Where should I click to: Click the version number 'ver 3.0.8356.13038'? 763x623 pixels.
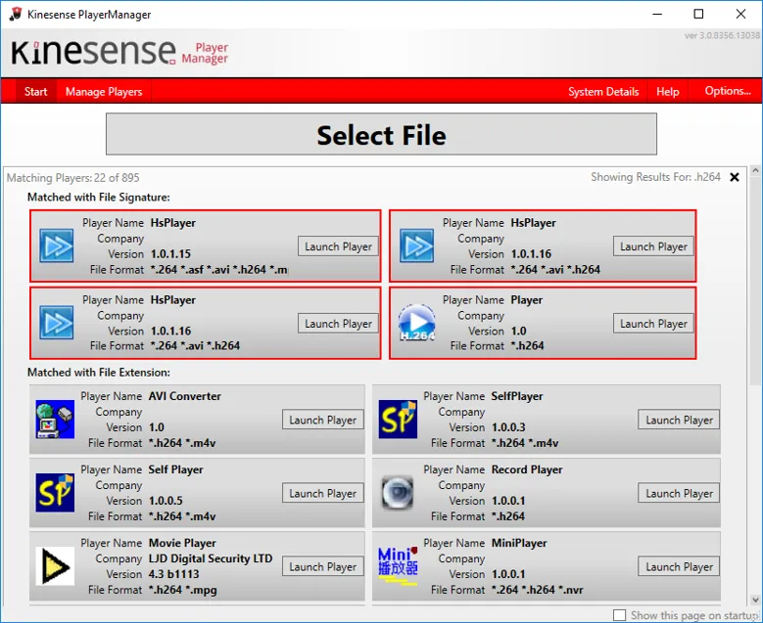(x=722, y=35)
